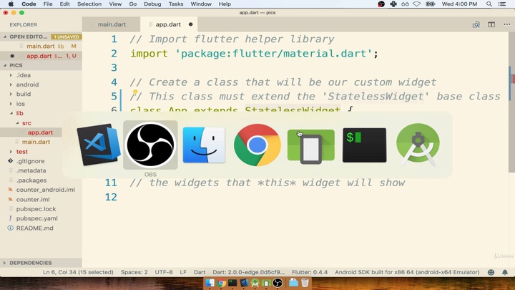Switch to Terminal in the app switcher

[364, 145]
